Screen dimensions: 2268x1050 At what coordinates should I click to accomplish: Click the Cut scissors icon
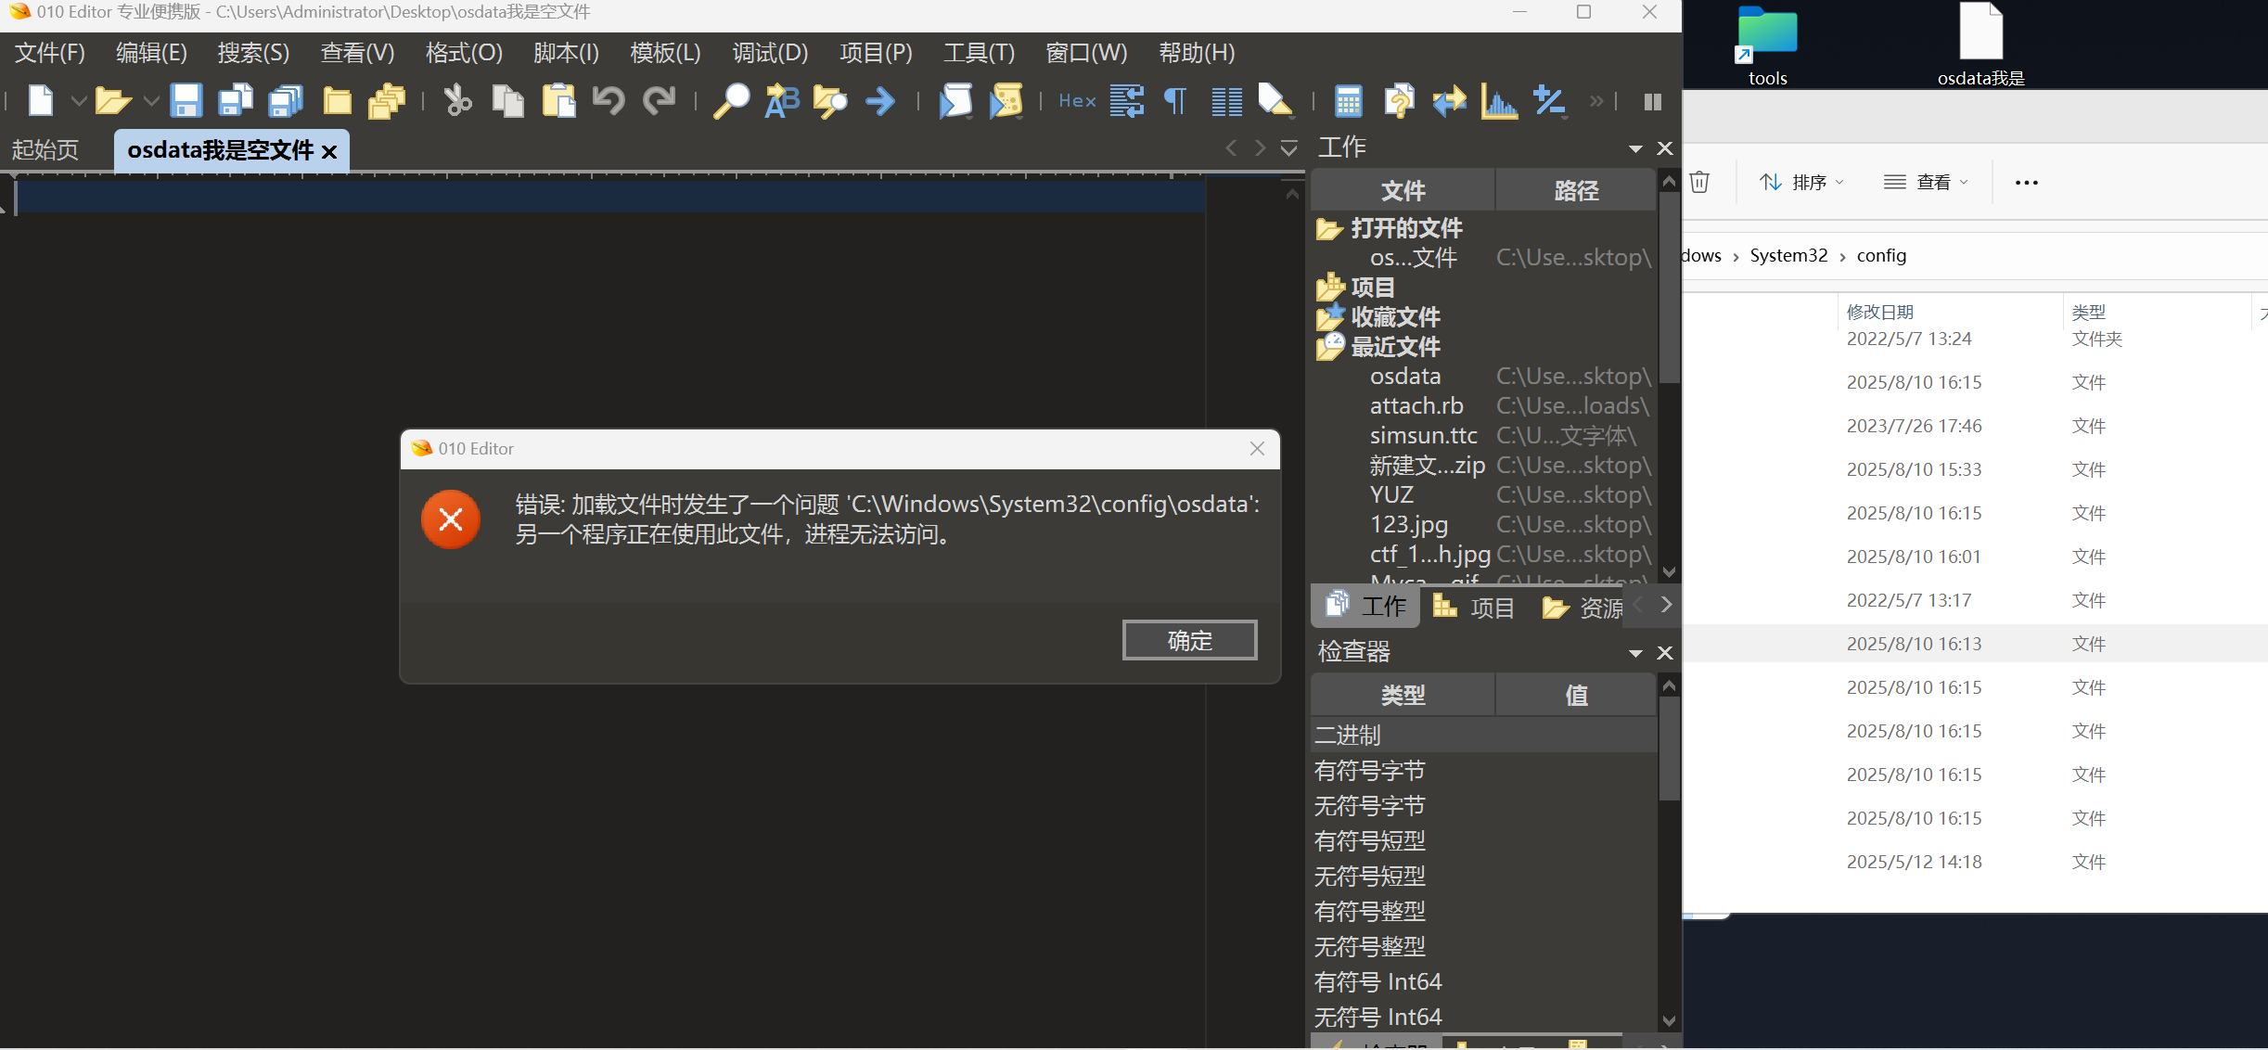pos(457,100)
